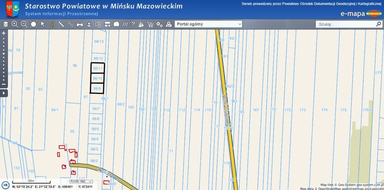Click parcel label 133
Screen dimensions: 384x190
(x=17, y=168)
